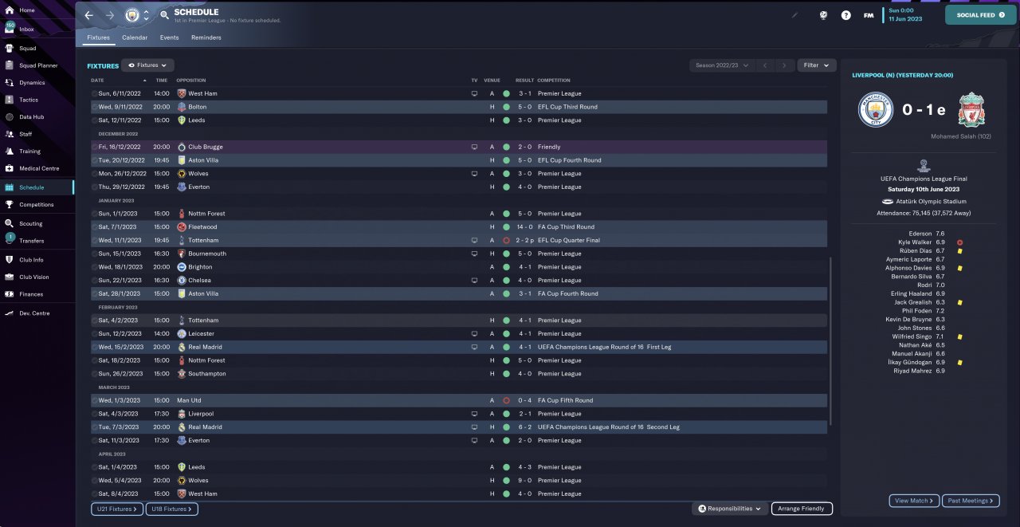The height and width of the screenshot is (527, 1020).
Task: Go to the next season arrow
Action: [785, 65]
